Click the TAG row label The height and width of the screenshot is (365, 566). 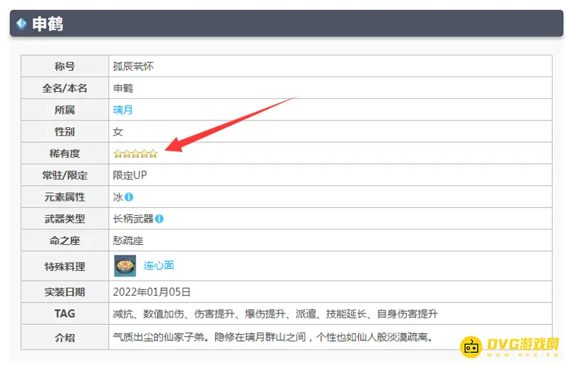[64, 313]
